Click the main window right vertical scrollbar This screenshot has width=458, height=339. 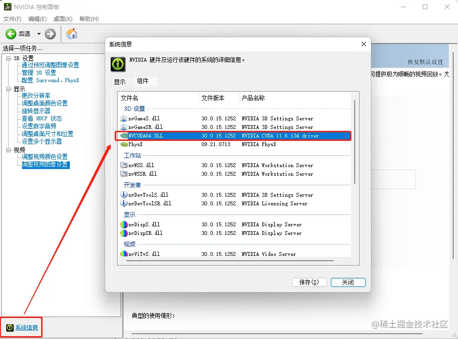[x=453, y=156]
